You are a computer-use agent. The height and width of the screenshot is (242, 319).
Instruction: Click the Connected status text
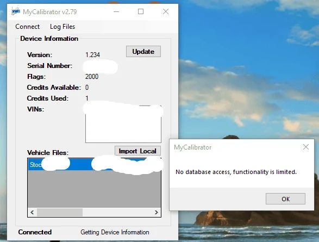click(x=35, y=232)
